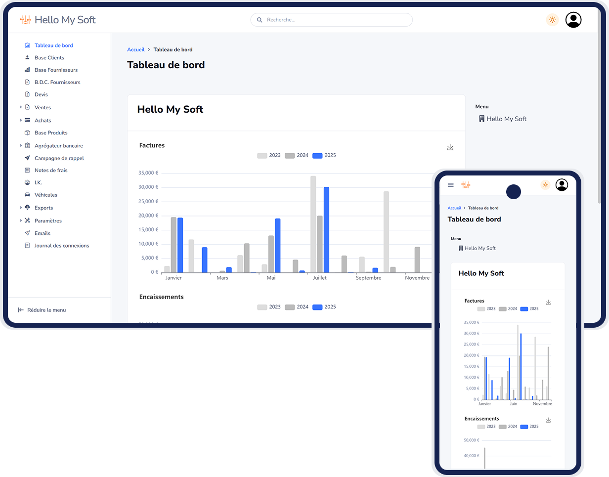Toggle the sun theme icon in desktop header
The image size is (609, 477).
(552, 20)
